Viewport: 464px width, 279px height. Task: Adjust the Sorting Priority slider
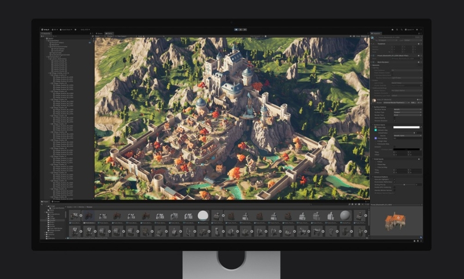click(404, 185)
